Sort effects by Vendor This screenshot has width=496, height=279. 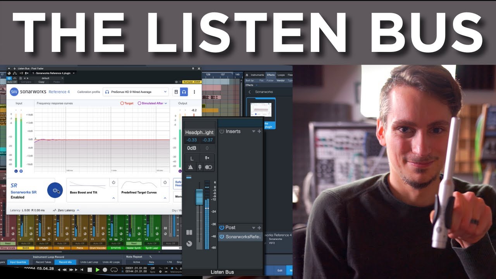coord(280,80)
